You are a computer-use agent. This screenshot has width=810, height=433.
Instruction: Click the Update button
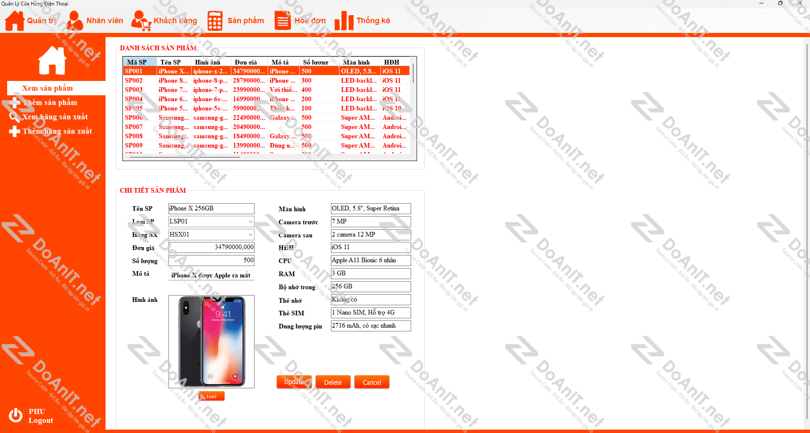(x=294, y=382)
